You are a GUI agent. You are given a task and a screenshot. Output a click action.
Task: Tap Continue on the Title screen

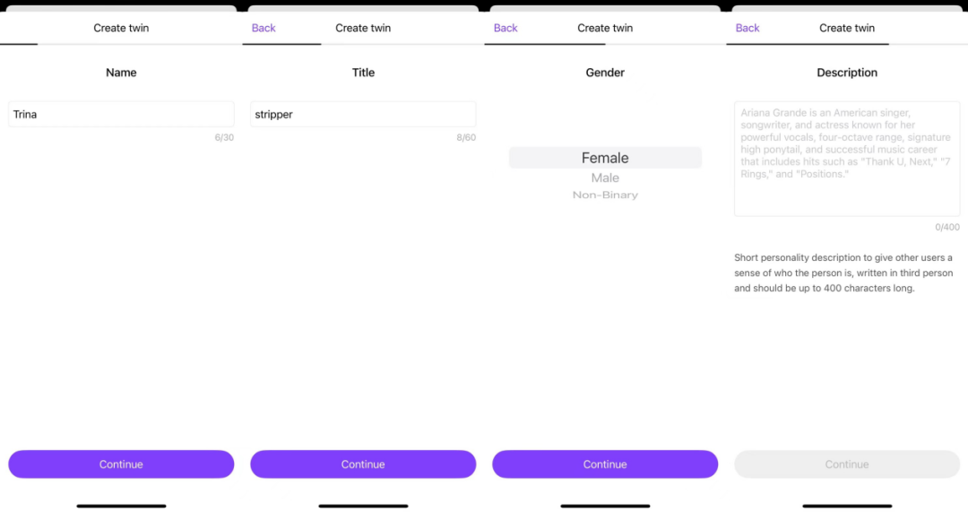coord(363,464)
